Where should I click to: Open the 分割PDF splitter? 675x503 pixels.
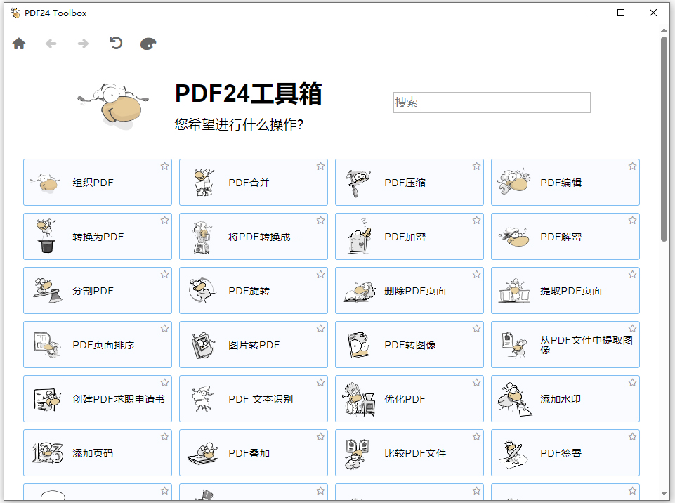97,290
